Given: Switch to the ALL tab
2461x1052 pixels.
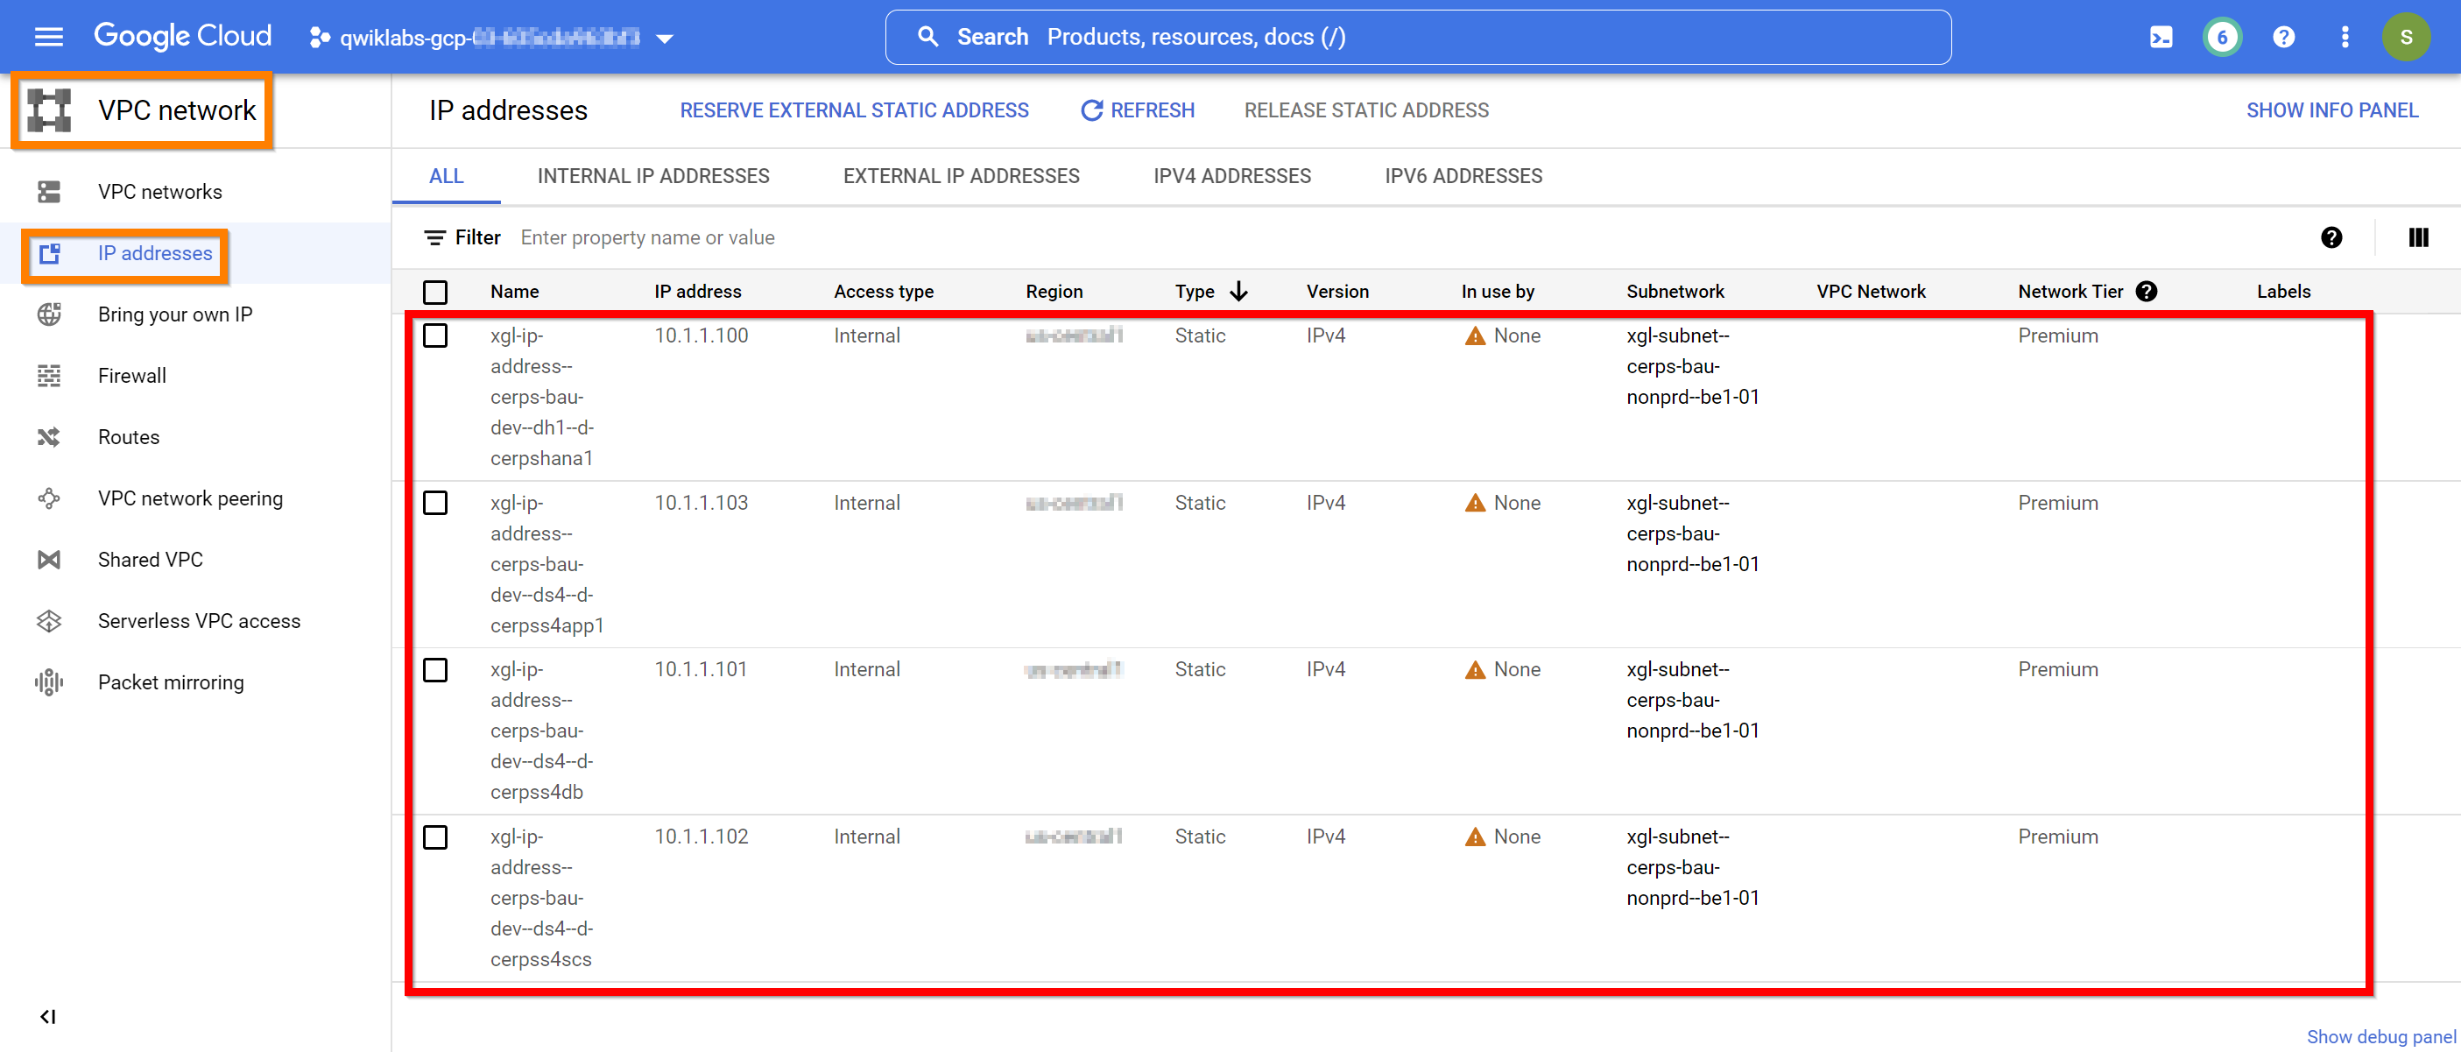Looking at the screenshot, I should tap(446, 176).
